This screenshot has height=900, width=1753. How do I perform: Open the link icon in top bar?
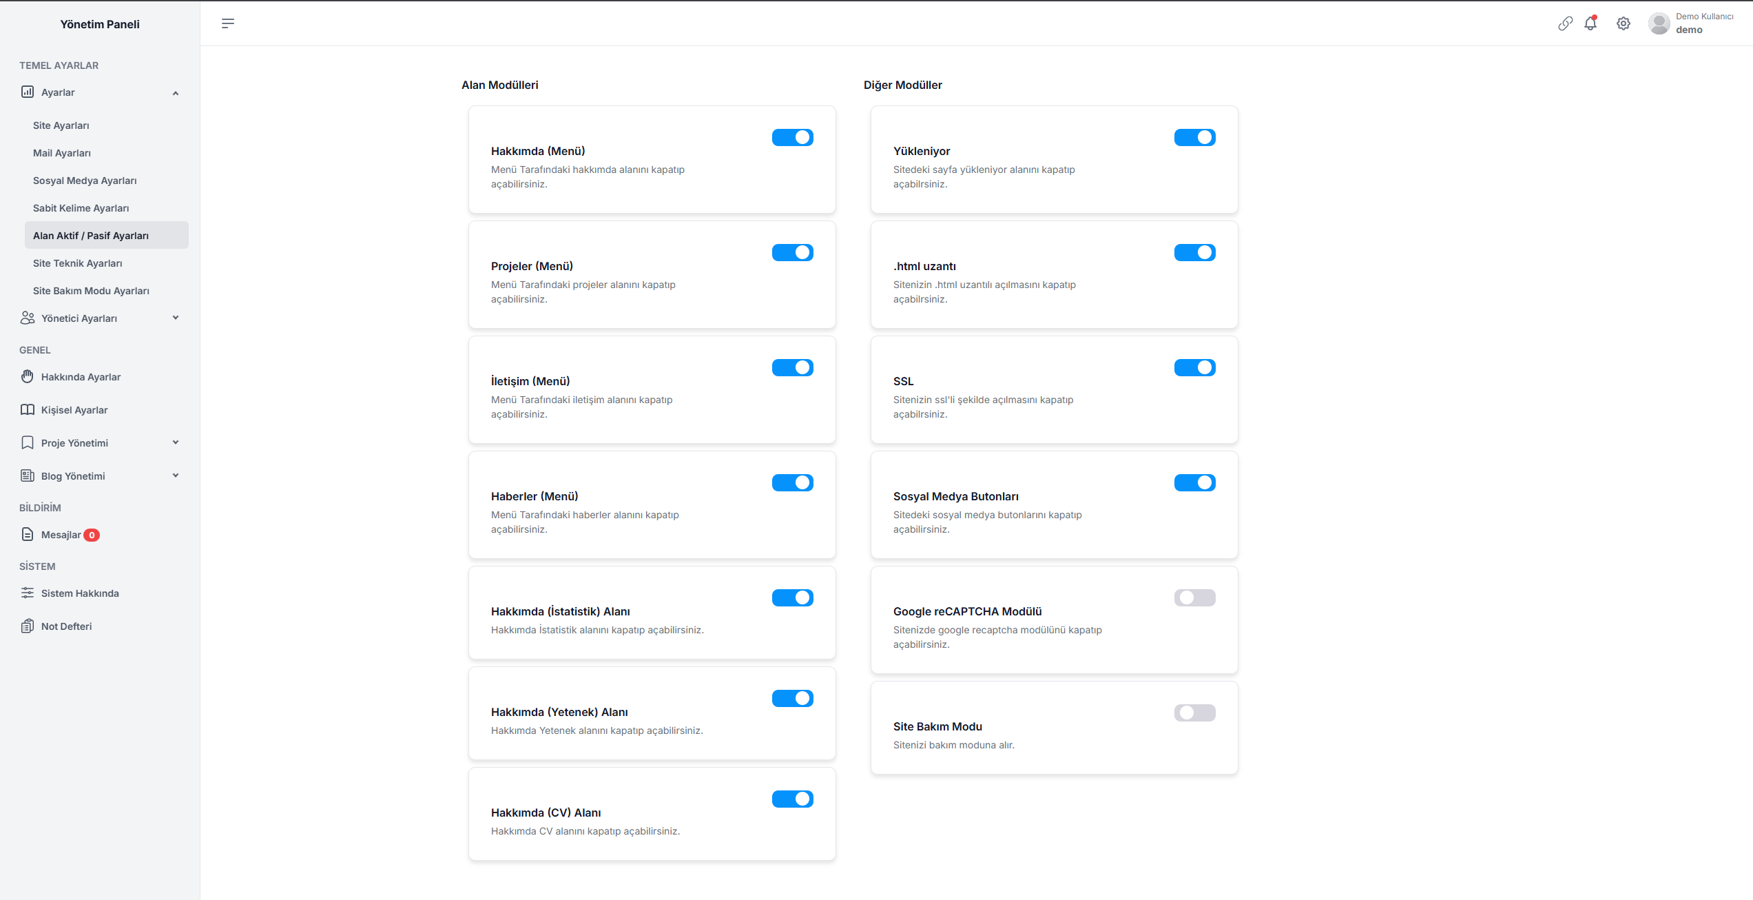click(1565, 23)
